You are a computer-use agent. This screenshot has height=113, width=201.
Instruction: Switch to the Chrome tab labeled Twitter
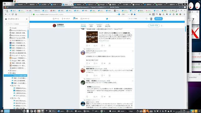point(79,4)
